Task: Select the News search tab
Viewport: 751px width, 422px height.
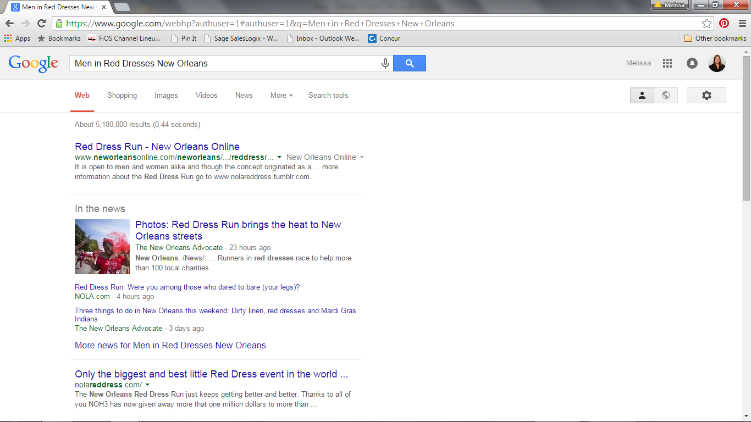Action: pyautogui.click(x=244, y=95)
